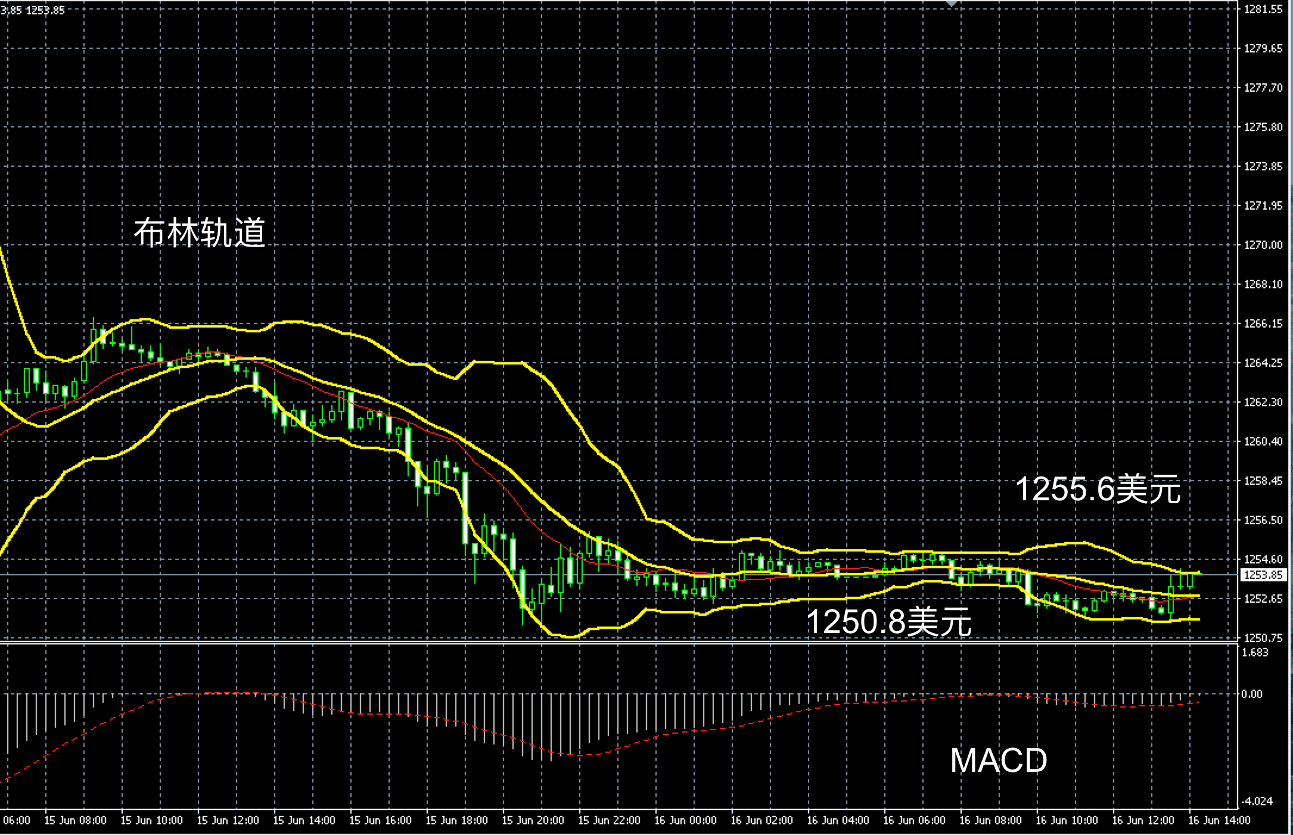Click the MACD -4.024 scale value
Viewport: 1293px width, 835px height.
(1257, 801)
